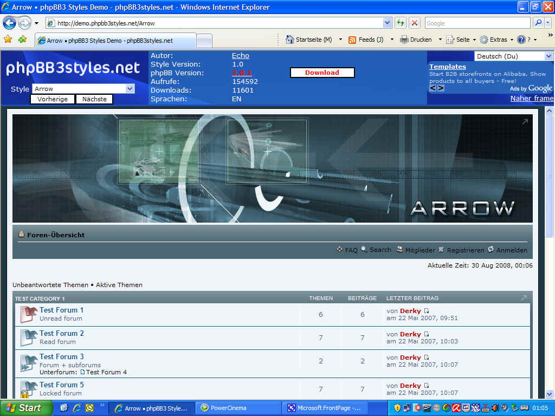This screenshot has width=555, height=416.
Task: Open the Extras menu in toolbar
Action: (498, 40)
